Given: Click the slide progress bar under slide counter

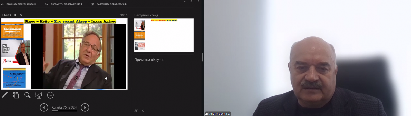Looking at the screenshot, I should point(64,111).
